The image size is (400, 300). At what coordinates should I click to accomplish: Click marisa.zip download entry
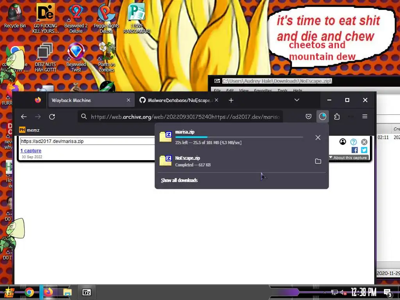[234, 137]
